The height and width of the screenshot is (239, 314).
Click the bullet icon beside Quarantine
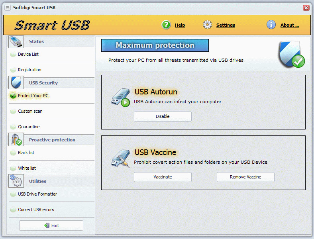tap(13, 127)
